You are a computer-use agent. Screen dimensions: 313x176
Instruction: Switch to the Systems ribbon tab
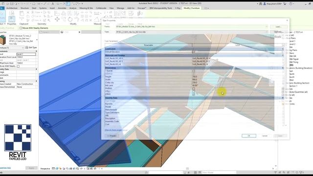click(43, 8)
